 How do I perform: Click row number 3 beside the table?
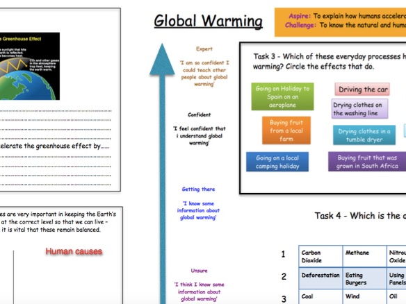click(x=284, y=299)
